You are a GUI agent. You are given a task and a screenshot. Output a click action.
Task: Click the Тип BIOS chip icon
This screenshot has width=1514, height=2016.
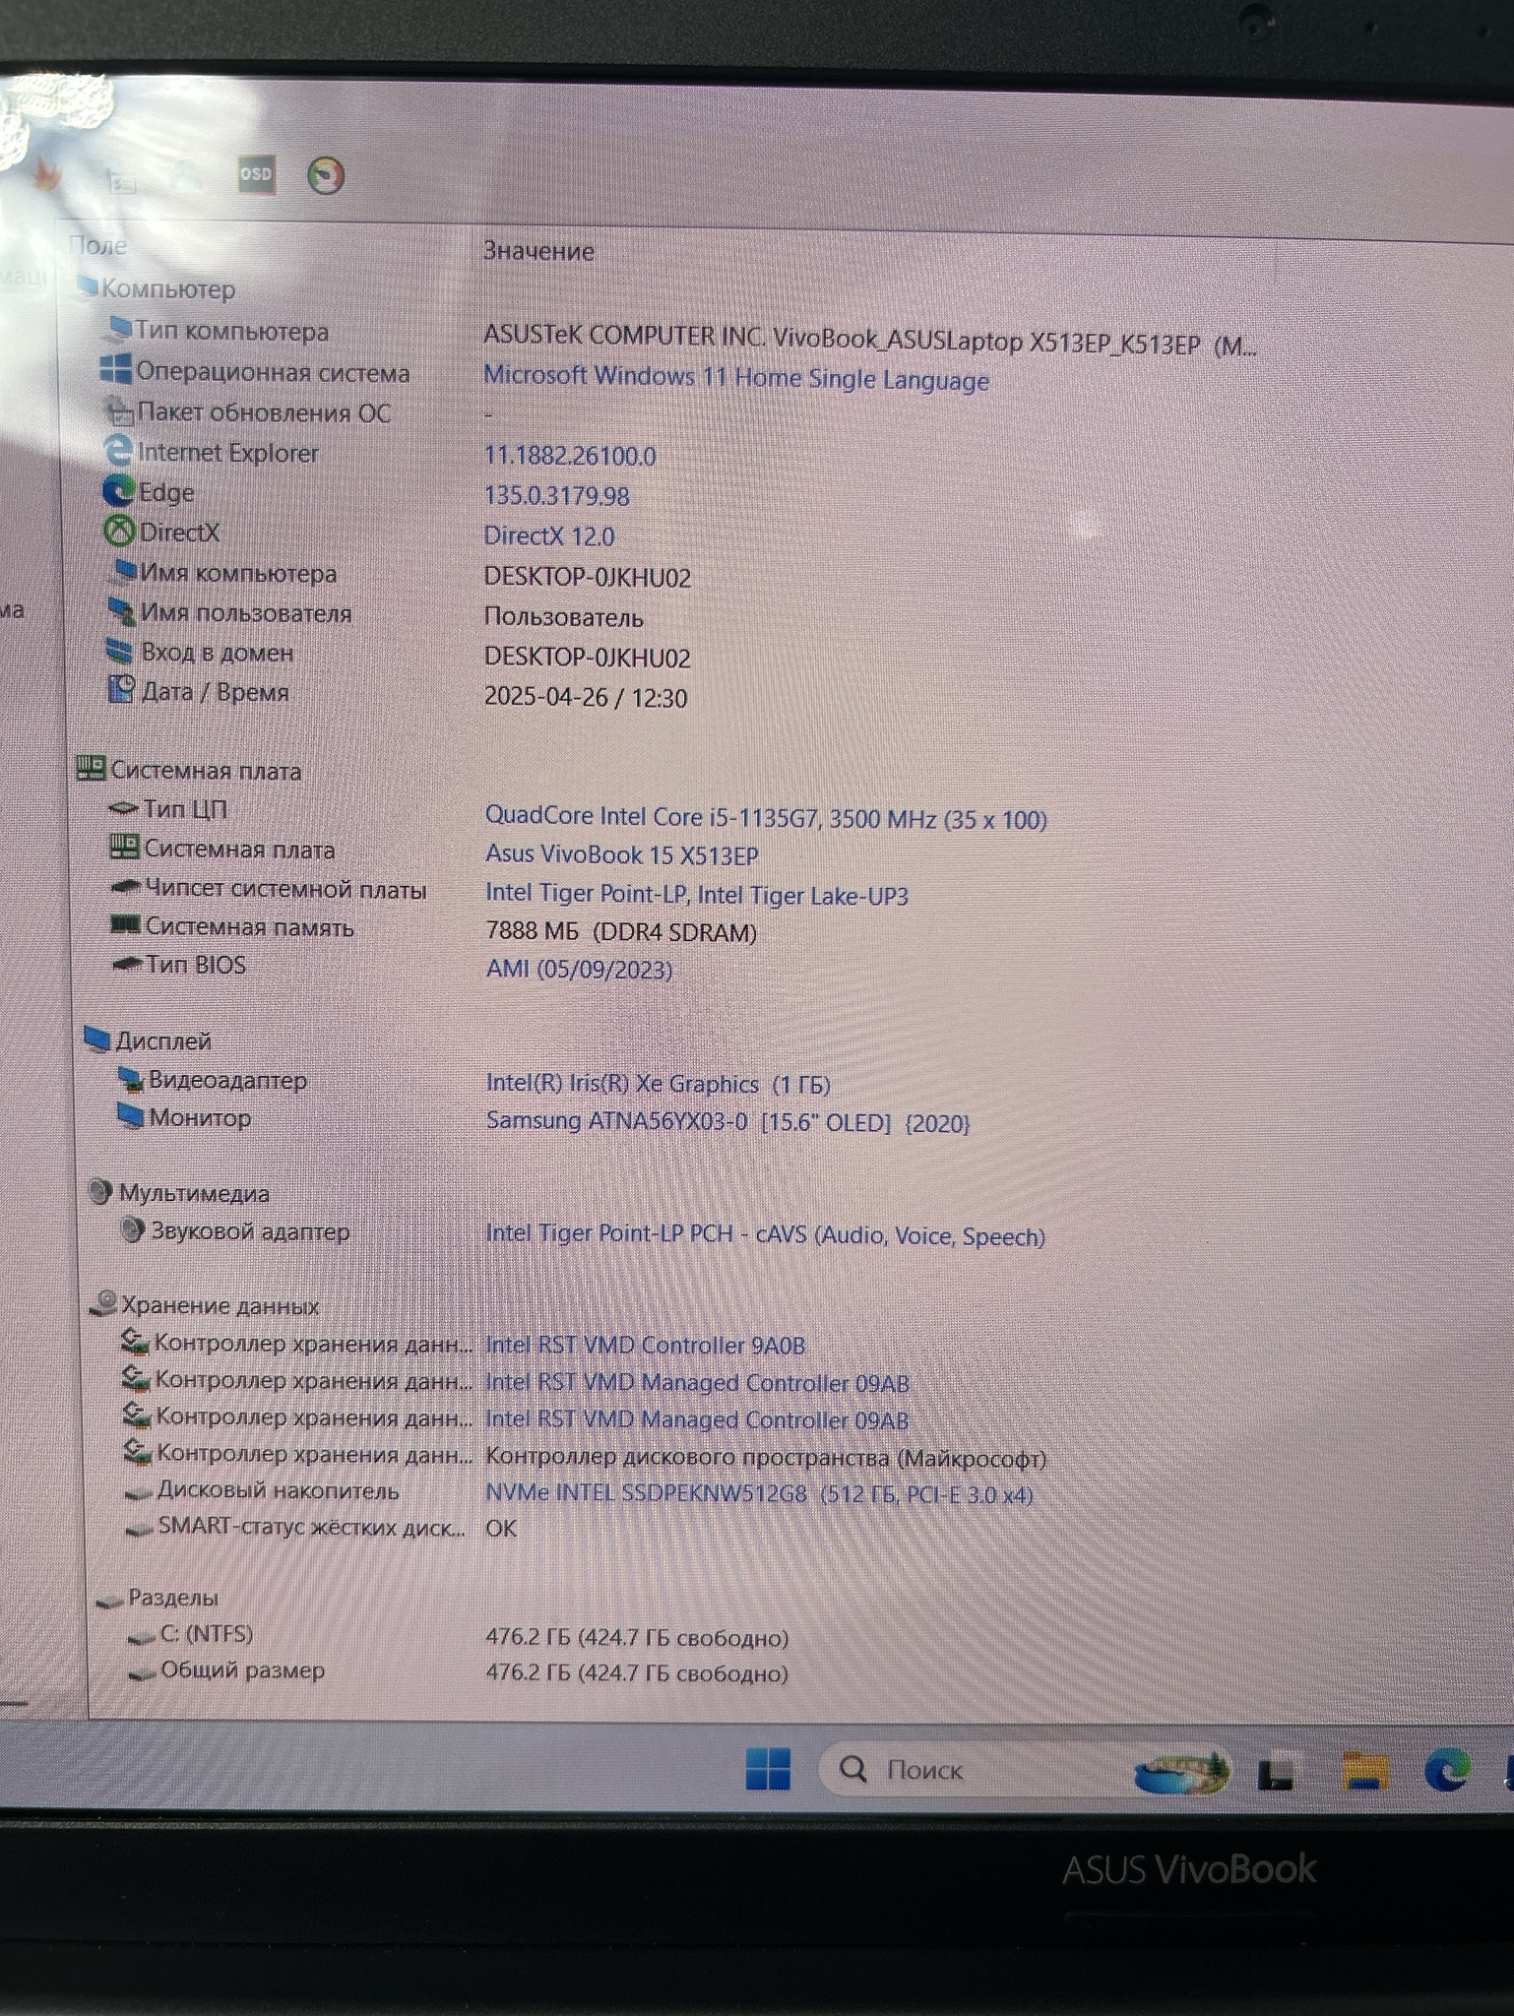pyautogui.click(x=127, y=964)
